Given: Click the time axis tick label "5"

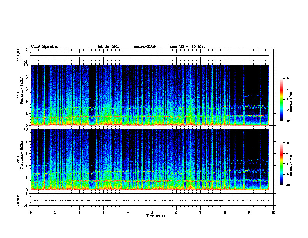Looking at the screenshot, I should [x=152, y=212].
